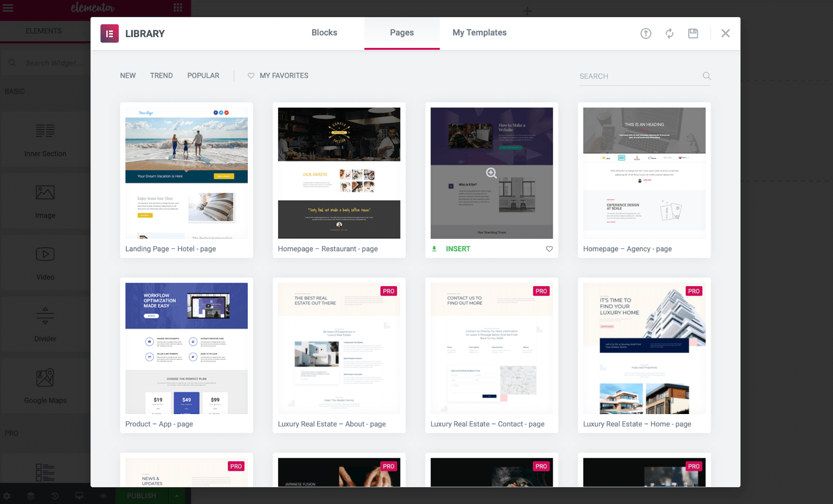Switch to the Blocks tab
This screenshot has height=504, width=833.
click(x=324, y=32)
